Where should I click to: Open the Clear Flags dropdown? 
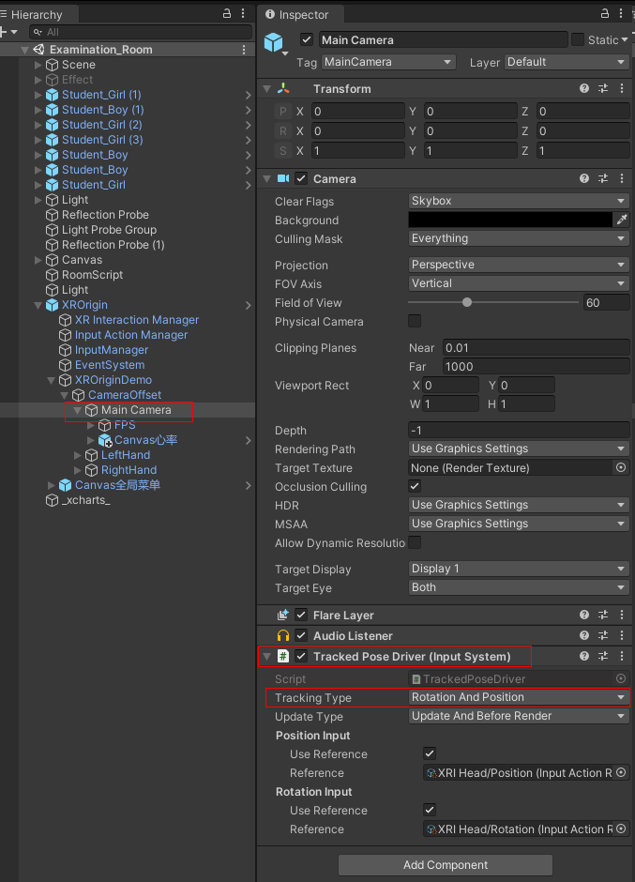point(519,201)
